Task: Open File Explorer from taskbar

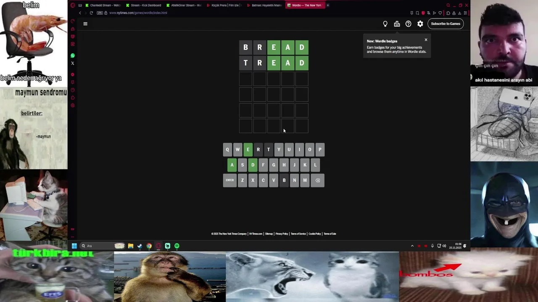Action: tap(131, 246)
